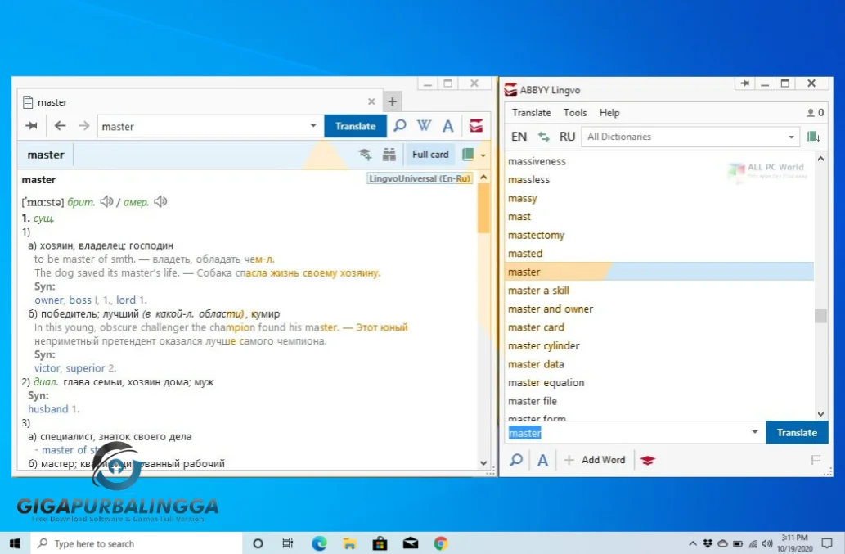Viewport: 845px width, 554px height.
Task: Open a new card tab with plus
Action: (393, 101)
